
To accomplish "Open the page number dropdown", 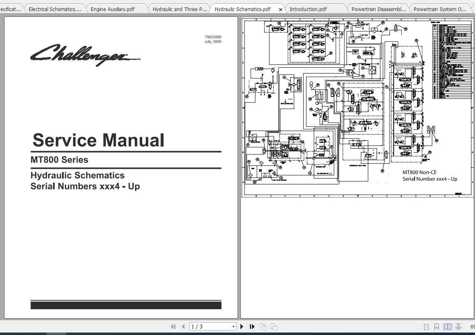I will (233, 326).
